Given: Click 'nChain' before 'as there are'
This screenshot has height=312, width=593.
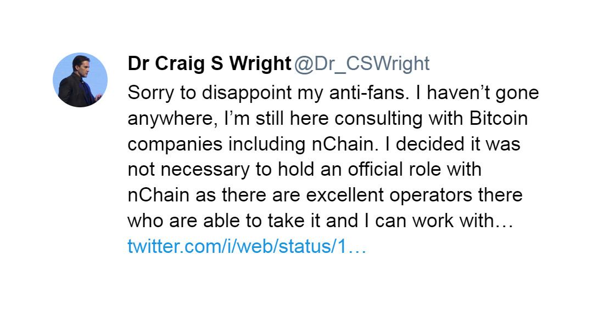Looking at the screenshot, I should click(x=159, y=195).
